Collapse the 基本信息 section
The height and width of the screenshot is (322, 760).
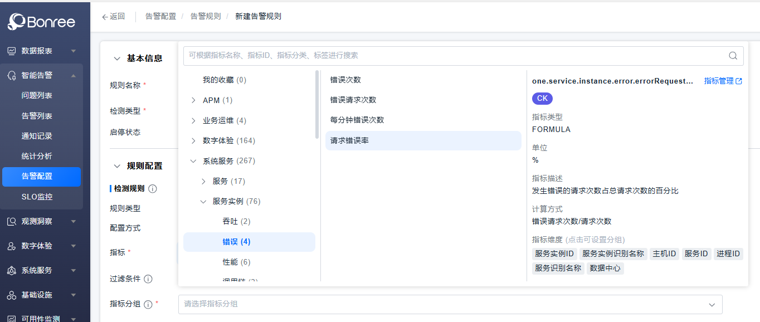click(117, 57)
